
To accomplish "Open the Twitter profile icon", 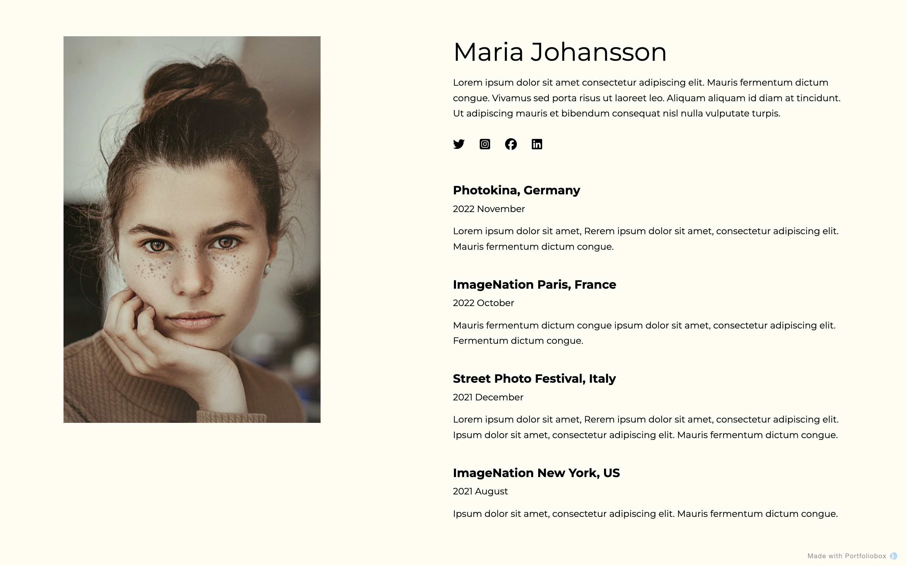I will pos(459,144).
